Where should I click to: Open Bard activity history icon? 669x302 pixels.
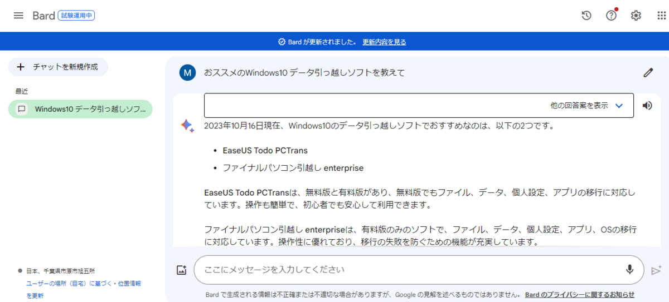[x=586, y=16]
